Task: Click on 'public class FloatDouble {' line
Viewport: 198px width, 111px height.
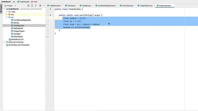Action: 69,9
